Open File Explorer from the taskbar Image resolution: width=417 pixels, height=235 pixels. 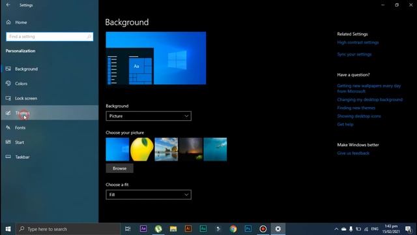point(173,229)
